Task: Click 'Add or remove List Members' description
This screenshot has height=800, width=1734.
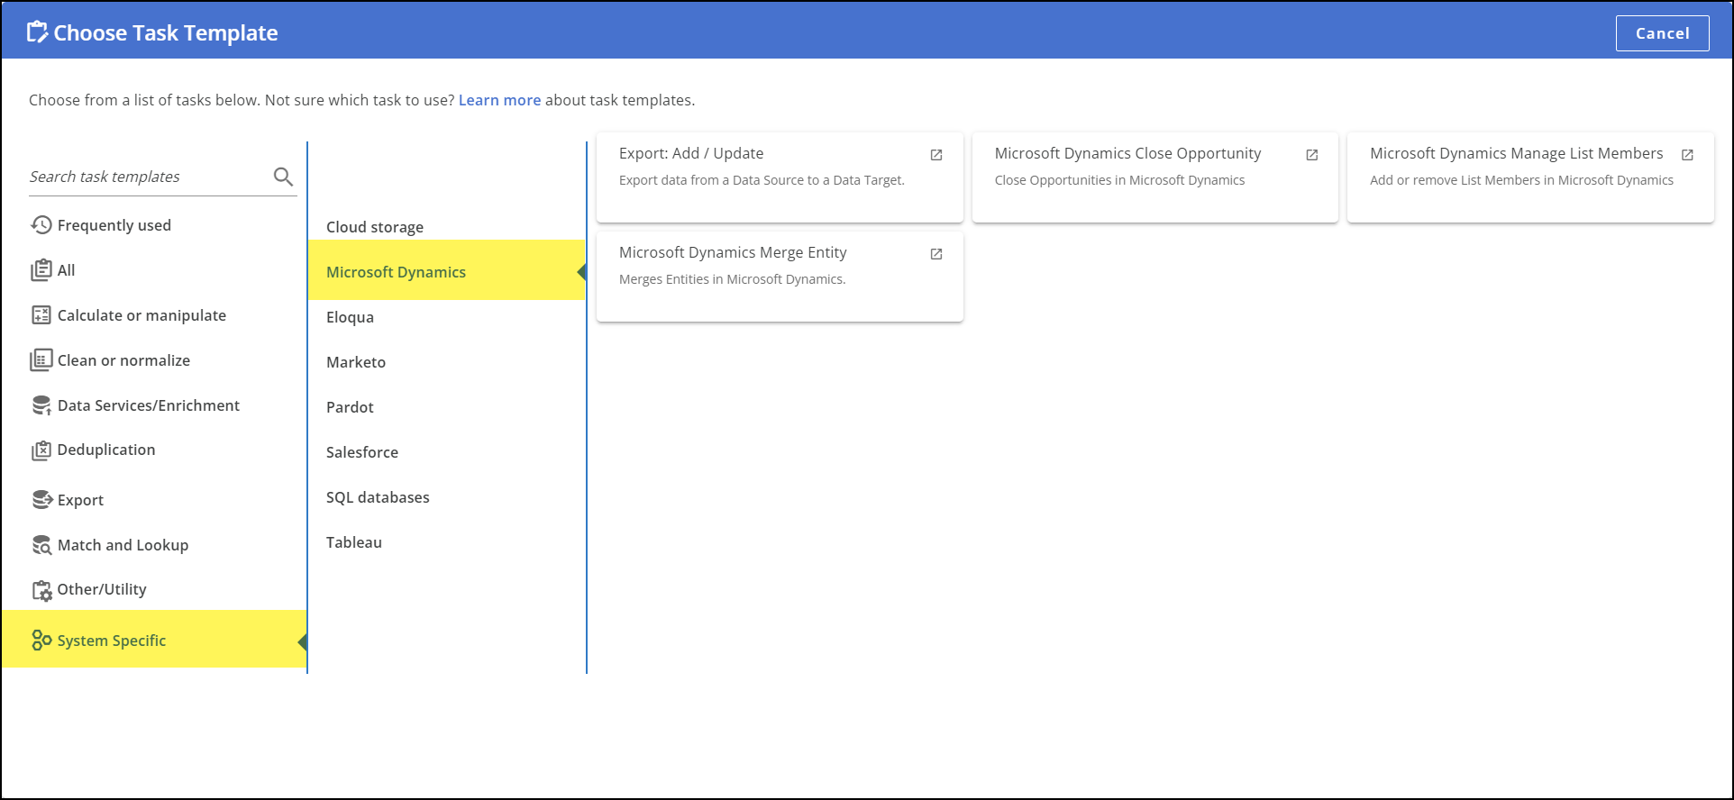Action: (x=1521, y=180)
